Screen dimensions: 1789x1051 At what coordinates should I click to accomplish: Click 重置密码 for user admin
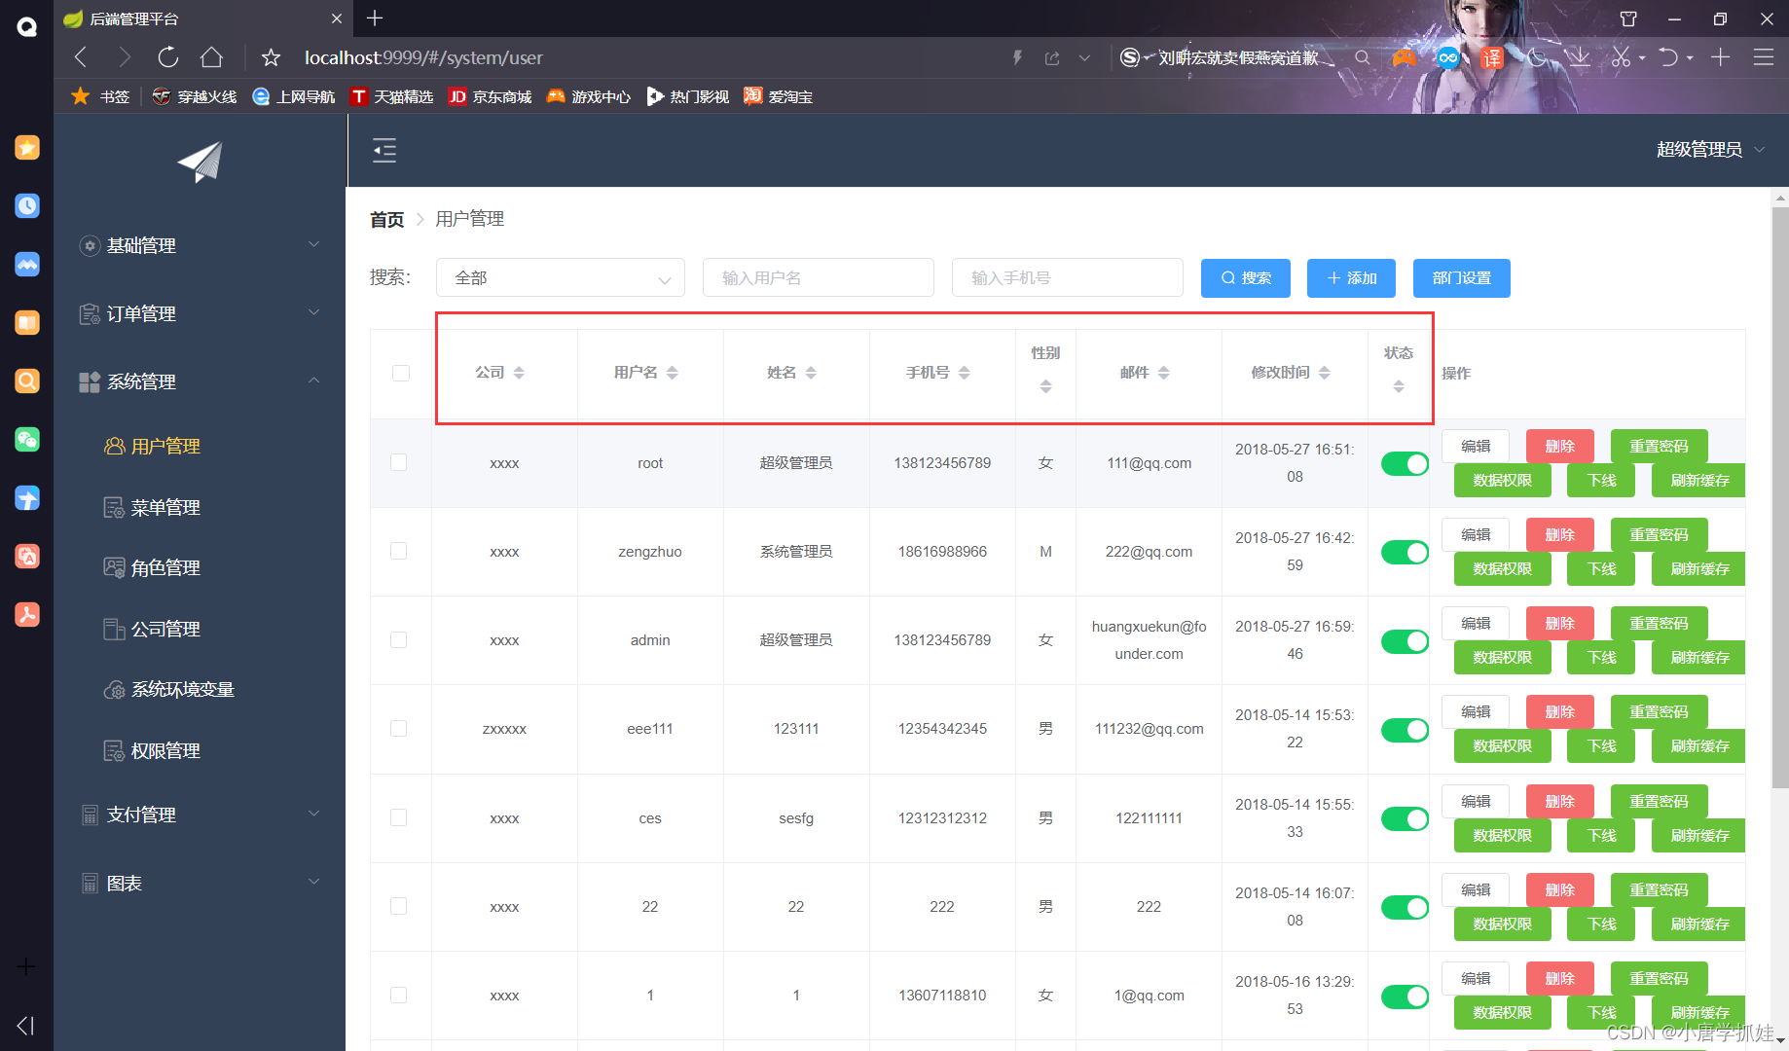1660,623
